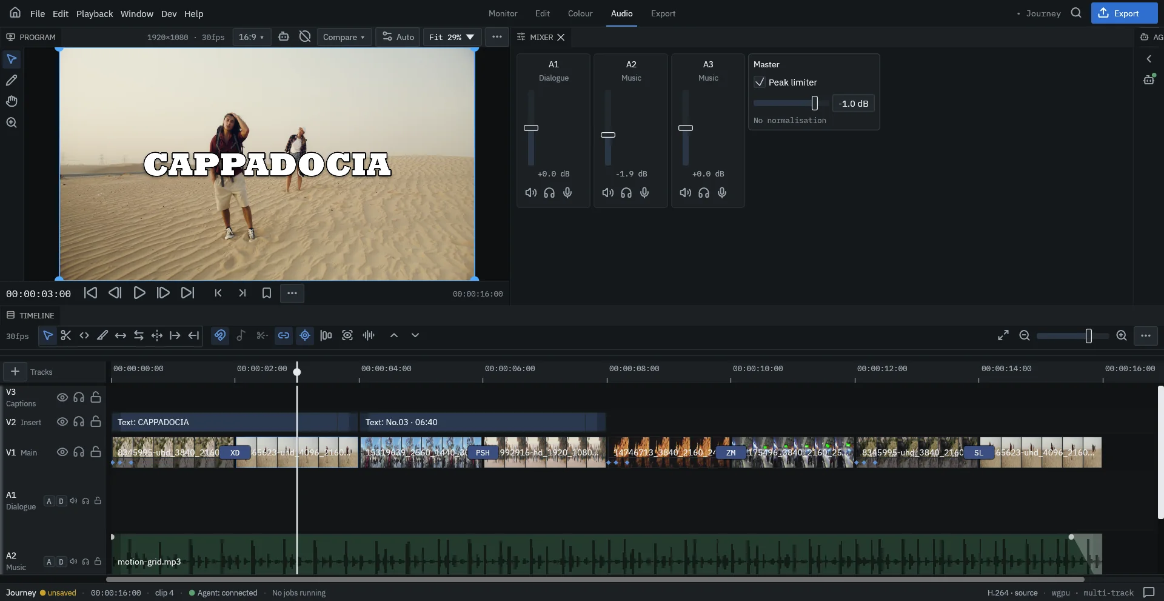Disable the Peak limiter checkbox
Image resolution: width=1164 pixels, height=601 pixels.
760,82
